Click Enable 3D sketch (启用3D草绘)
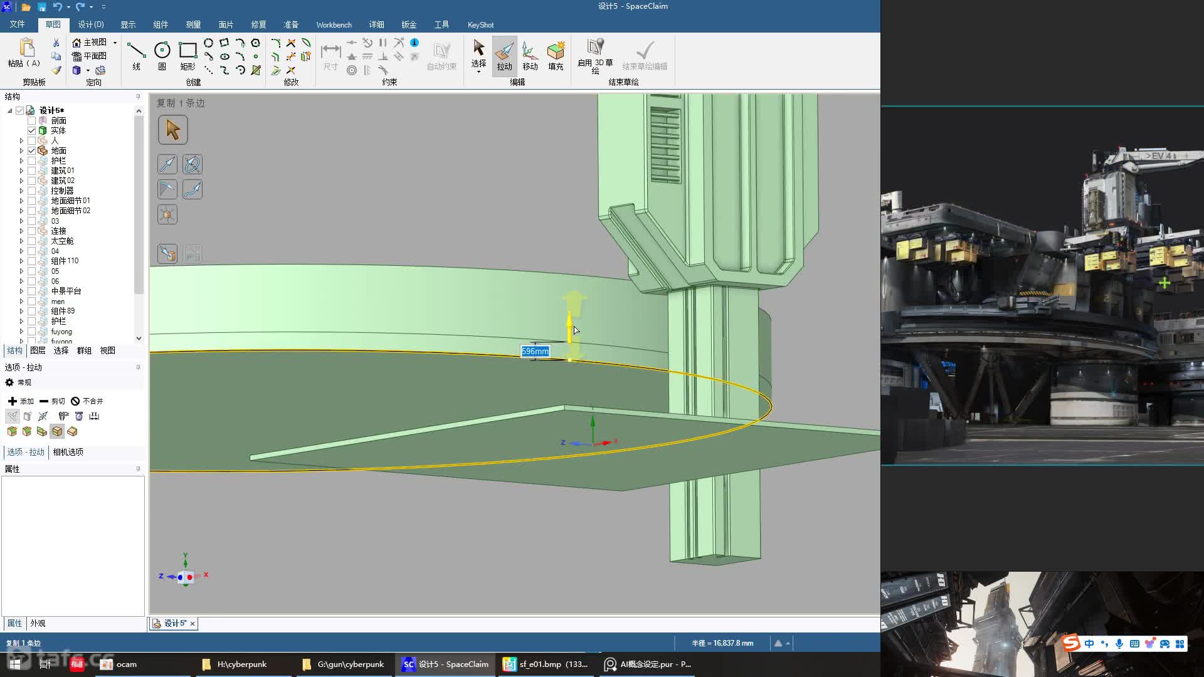The height and width of the screenshot is (677, 1204). pos(595,55)
